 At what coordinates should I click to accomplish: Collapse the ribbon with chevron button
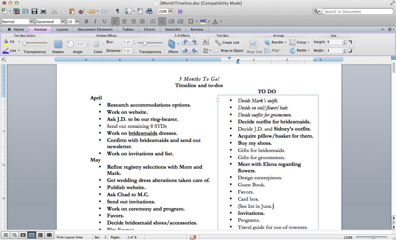click(x=383, y=29)
